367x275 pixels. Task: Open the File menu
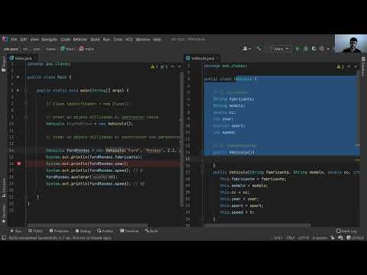(x=14, y=40)
